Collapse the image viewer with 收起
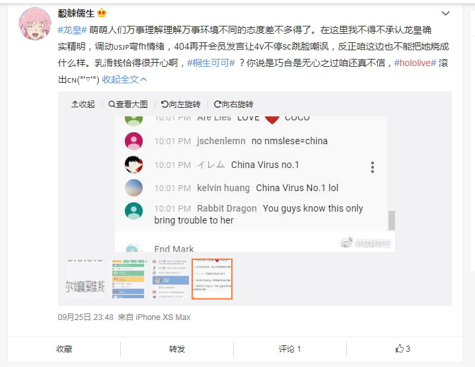 83,104
